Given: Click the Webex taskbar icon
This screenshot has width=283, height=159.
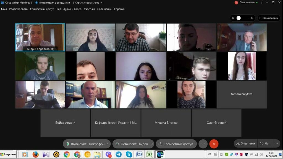Looking at the screenshot, I should point(160,154).
